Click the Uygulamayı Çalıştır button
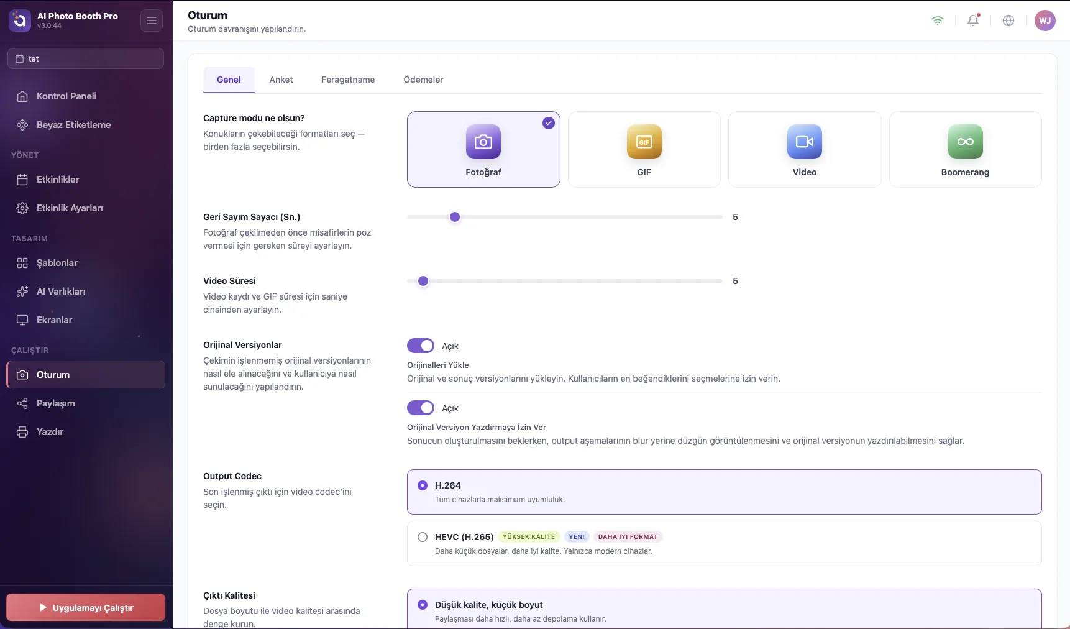The image size is (1070, 629). coord(86,607)
